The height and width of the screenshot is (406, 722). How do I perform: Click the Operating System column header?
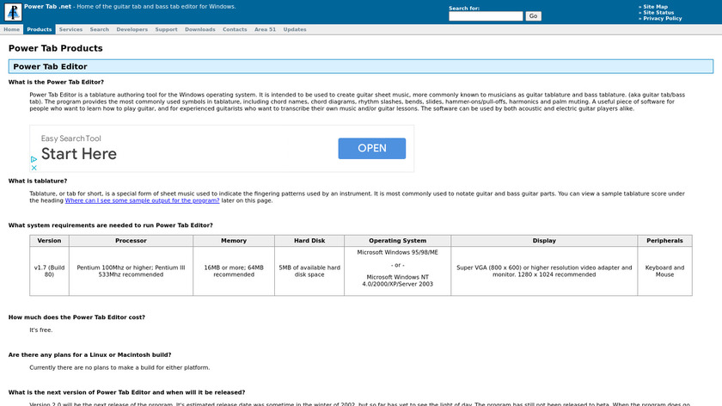[397, 241]
